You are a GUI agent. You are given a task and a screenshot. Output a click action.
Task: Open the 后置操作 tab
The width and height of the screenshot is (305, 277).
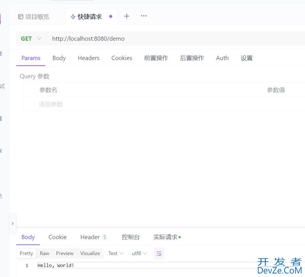(192, 58)
